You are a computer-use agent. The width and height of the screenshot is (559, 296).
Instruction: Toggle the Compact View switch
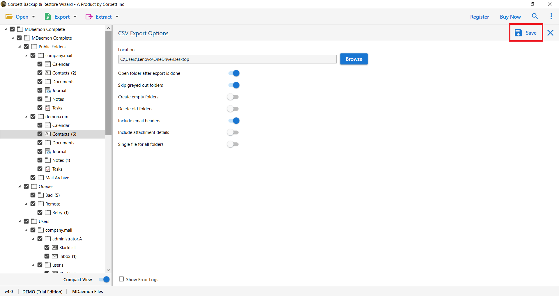click(x=104, y=279)
